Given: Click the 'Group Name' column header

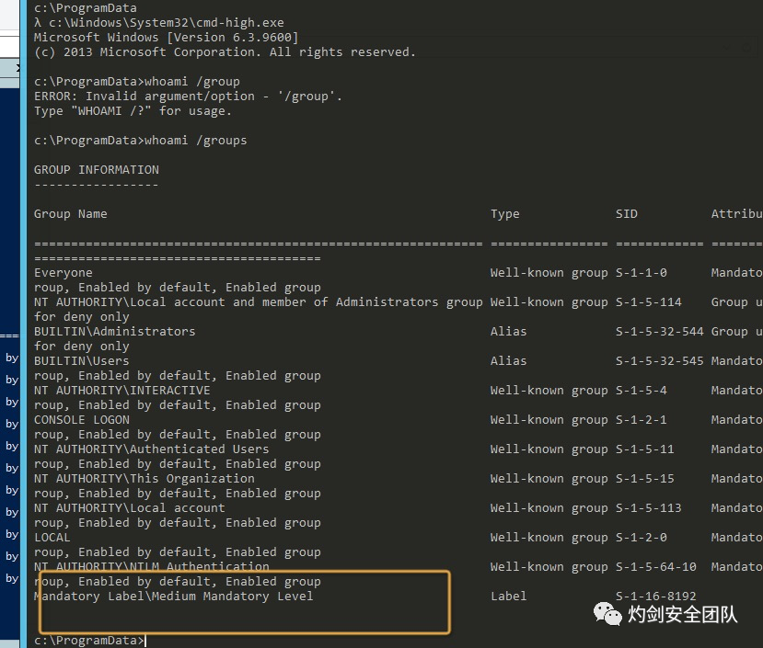Looking at the screenshot, I should [x=71, y=214].
